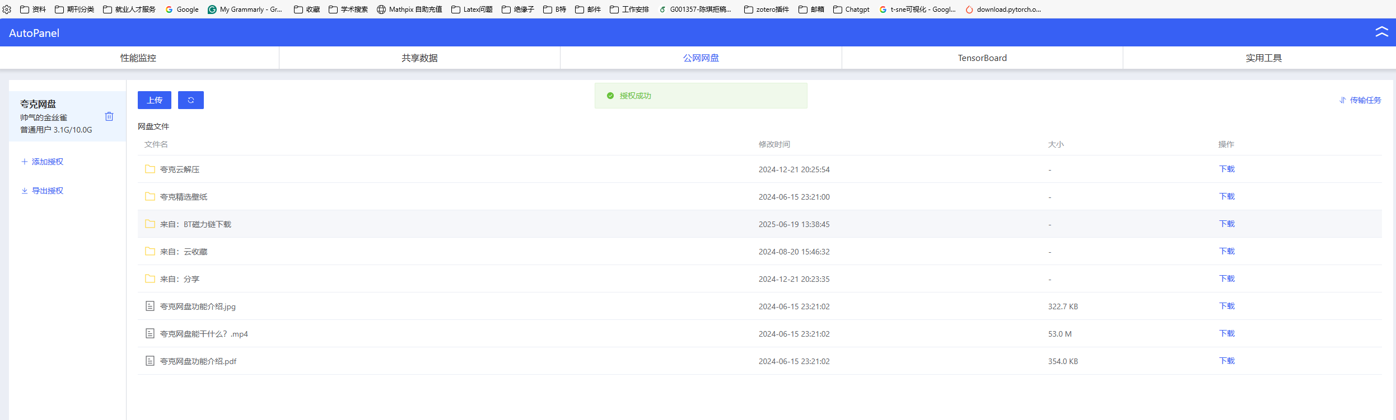
Task: Select the file name 夸克网盘功能介绍.jpg
Action: point(198,306)
